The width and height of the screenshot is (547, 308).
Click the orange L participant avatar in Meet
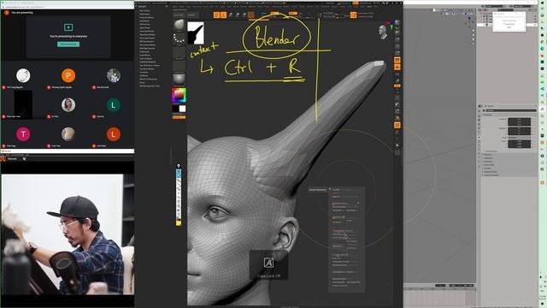coord(114,134)
